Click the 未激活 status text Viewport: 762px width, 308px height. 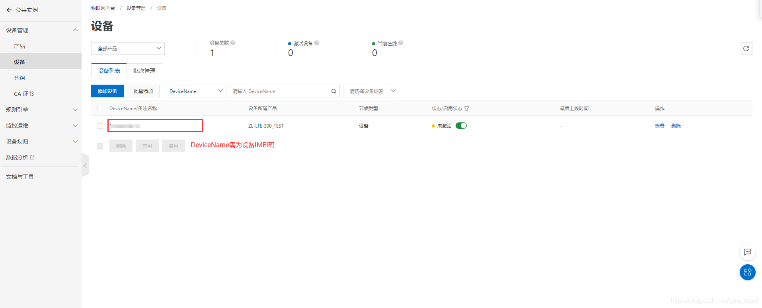(444, 126)
